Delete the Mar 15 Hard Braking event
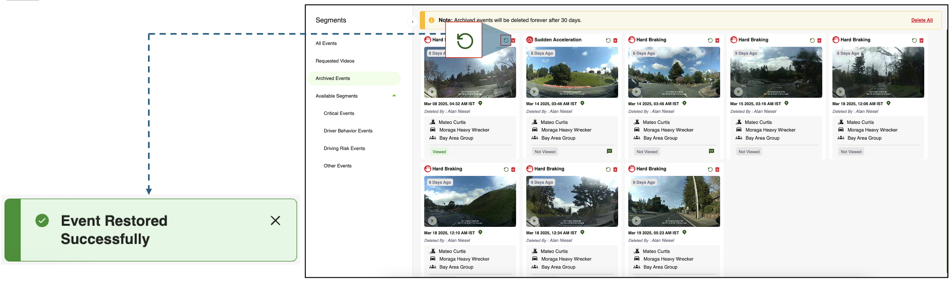 (x=819, y=40)
